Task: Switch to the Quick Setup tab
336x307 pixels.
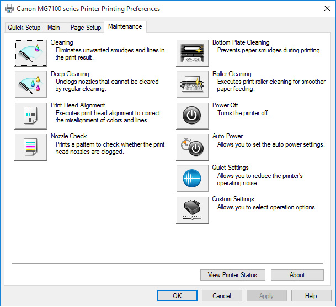Action: tap(24, 28)
